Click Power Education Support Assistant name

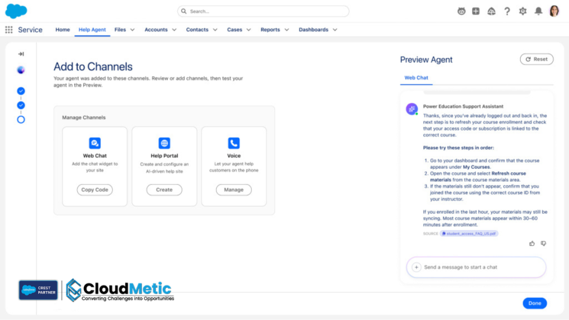click(463, 106)
